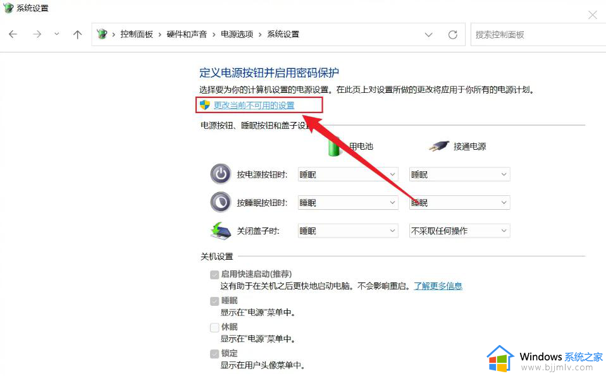Click the 系统设置 title bar icon
This screenshot has width=606, height=376.
click(8, 8)
